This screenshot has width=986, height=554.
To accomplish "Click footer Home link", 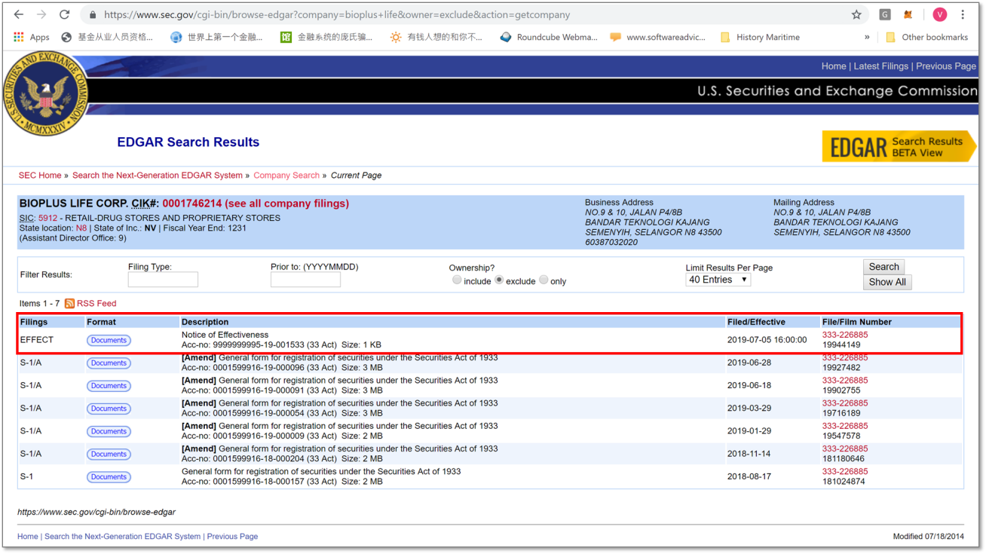I will coord(28,537).
